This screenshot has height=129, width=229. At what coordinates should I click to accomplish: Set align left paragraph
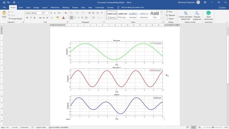[71, 18]
